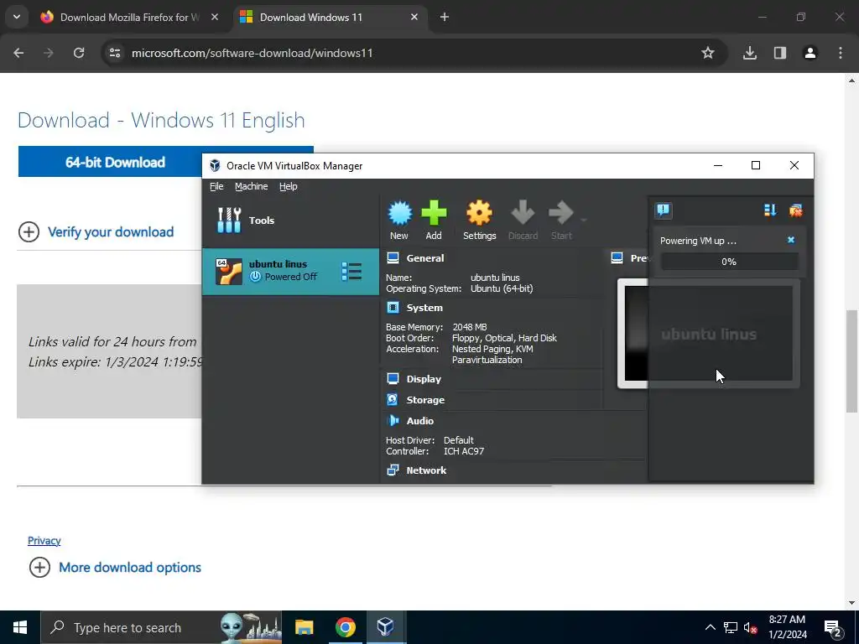The height and width of the screenshot is (644, 859).
Task: Click the network tray icon
Action: [x=731, y=627]
